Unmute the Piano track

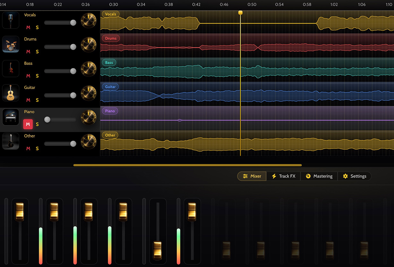pos(28,124)
